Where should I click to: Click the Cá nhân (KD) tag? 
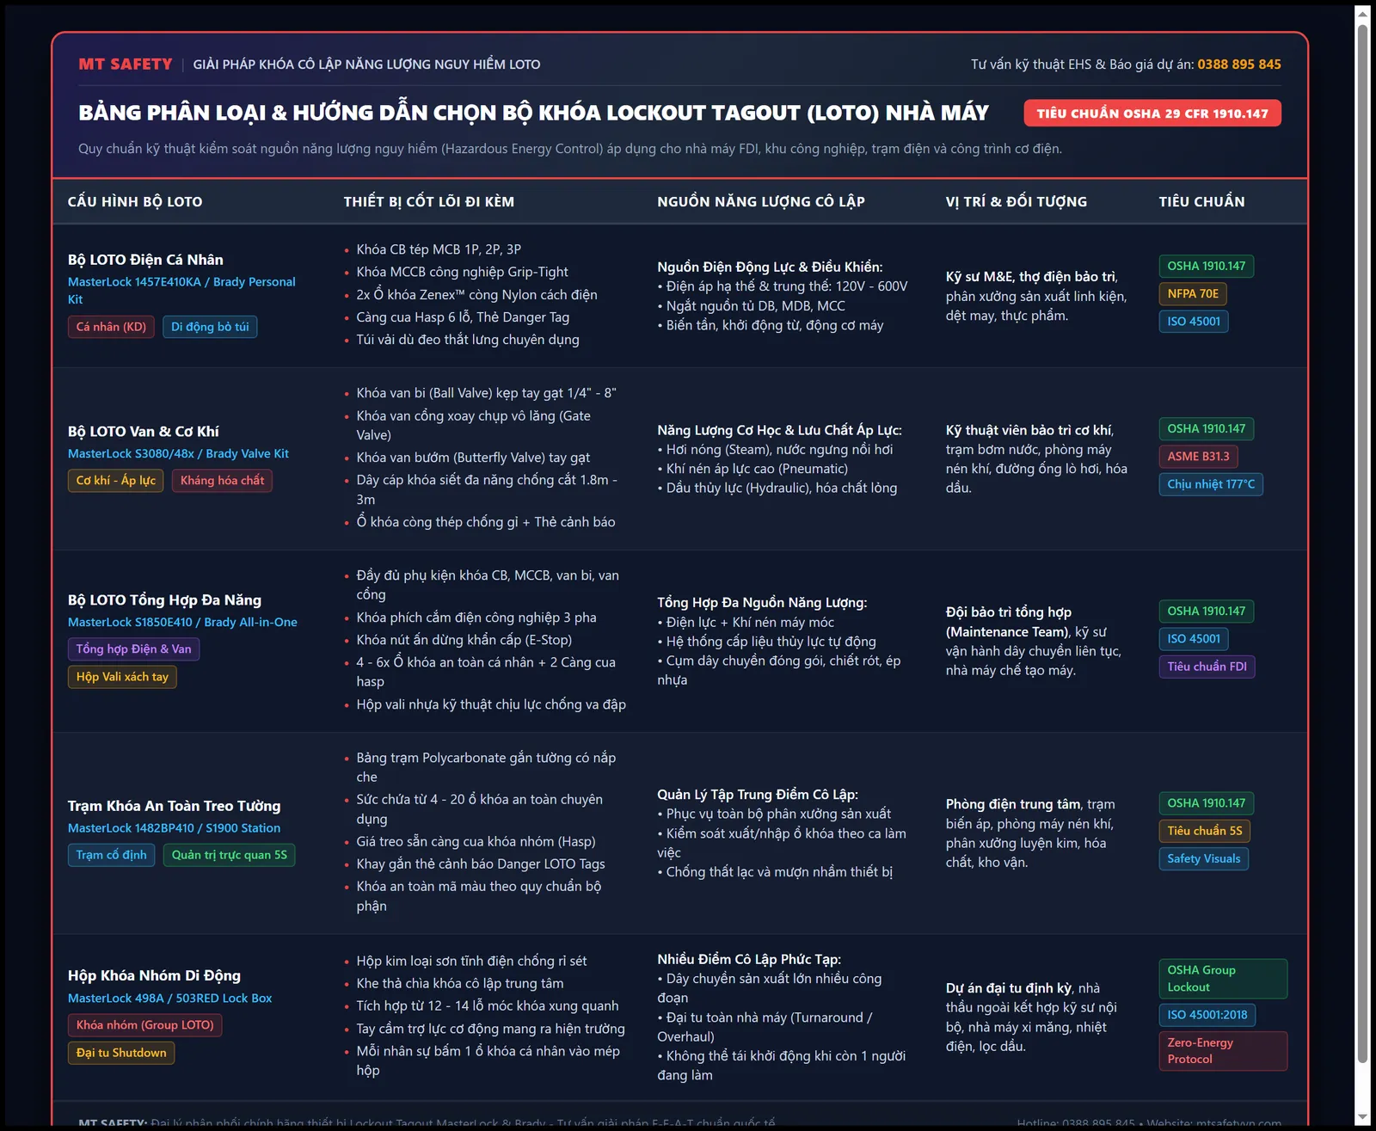(x=111, y=327)
